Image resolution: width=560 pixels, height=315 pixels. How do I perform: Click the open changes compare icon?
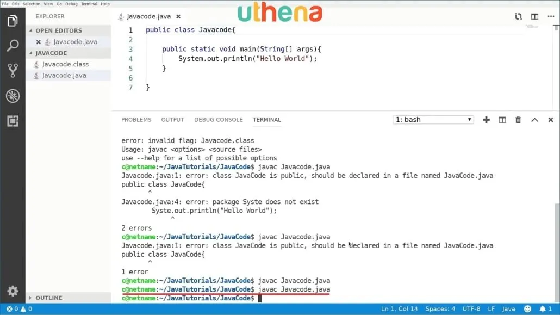point(518,16)
